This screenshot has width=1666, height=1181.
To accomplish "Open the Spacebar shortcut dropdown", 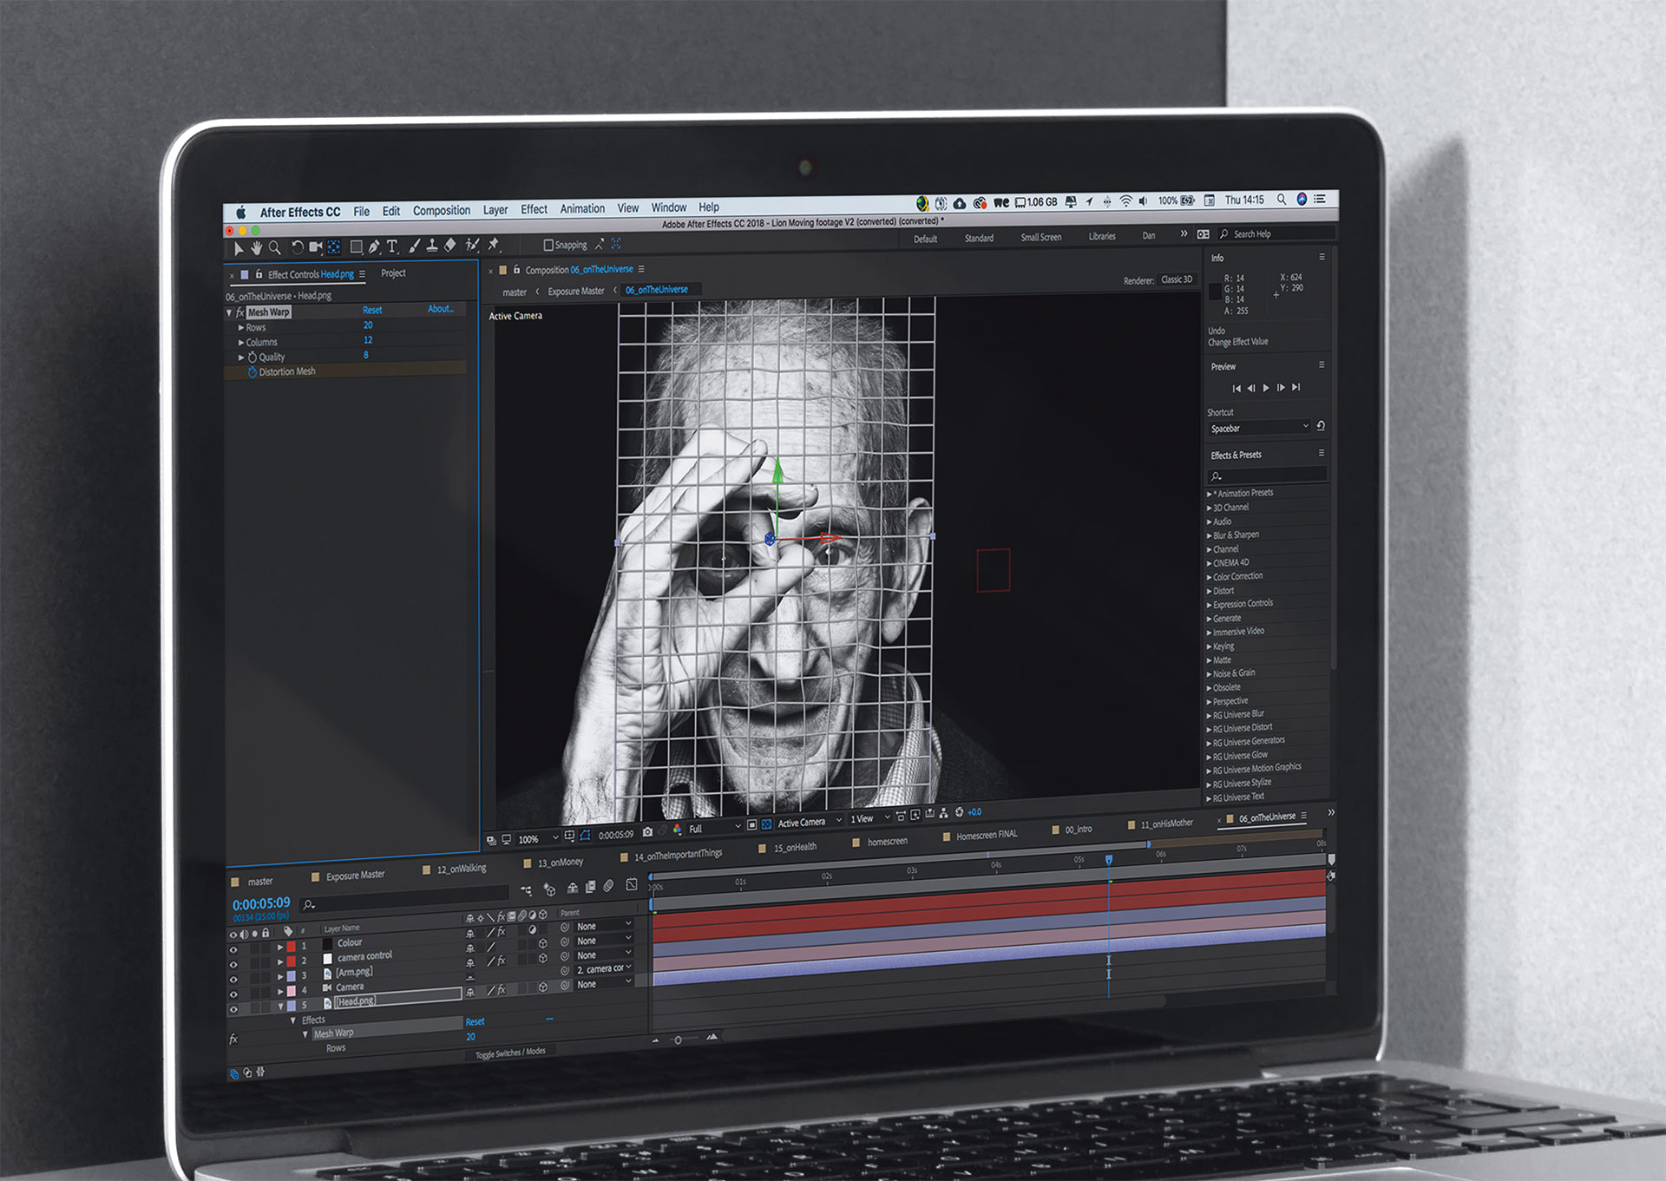I will pyautogui.click(x=1259, y=428).
